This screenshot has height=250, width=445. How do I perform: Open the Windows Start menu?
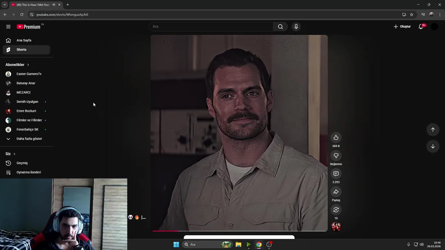[x=176, y=244]
